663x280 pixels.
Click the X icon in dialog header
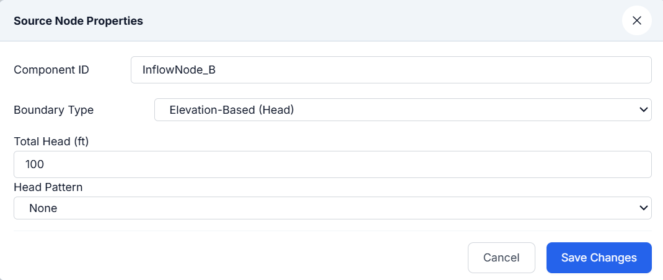[637, 20]
